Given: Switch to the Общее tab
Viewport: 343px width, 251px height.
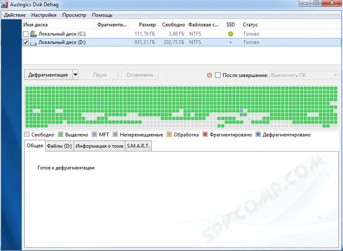Looking at the screenshot, I should pyautogui.click(x=35, y=146).
